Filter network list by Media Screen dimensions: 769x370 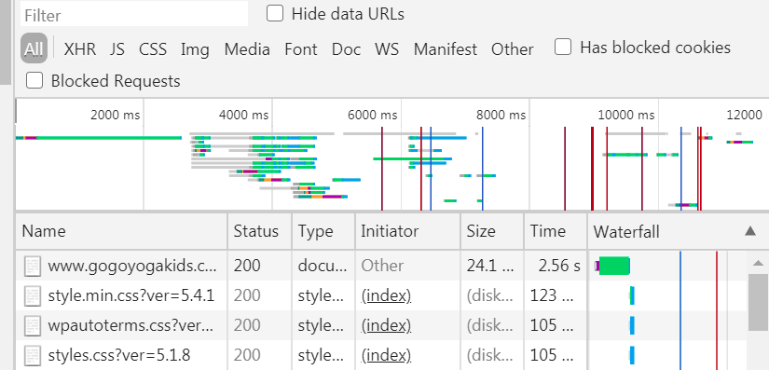click(x=247, y=49)
